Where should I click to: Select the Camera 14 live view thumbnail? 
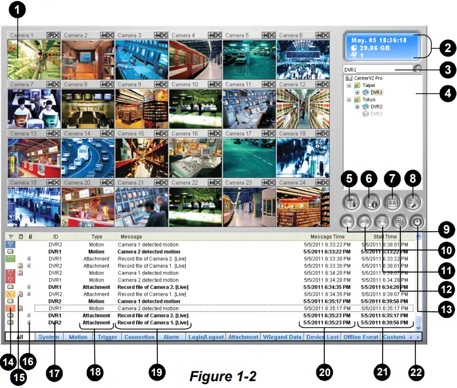[x=88, y=158]
